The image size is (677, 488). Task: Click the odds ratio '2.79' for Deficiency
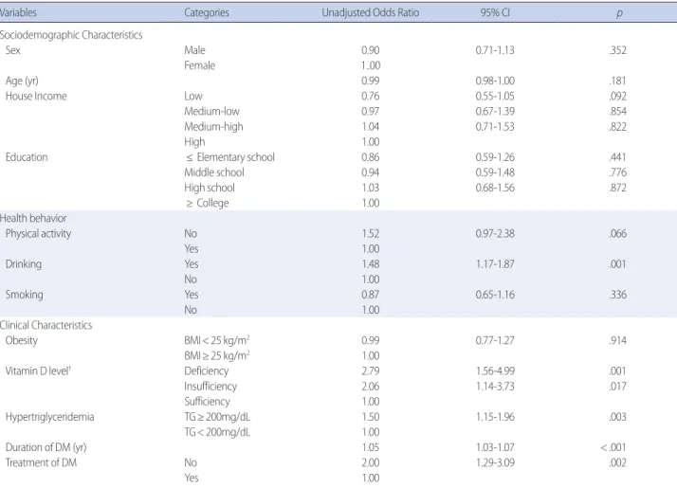point(371,371)
